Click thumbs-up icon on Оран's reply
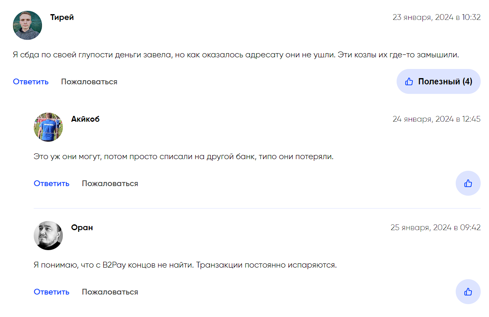The width and height of the screenshot is (489, 317). pos(468,292)
